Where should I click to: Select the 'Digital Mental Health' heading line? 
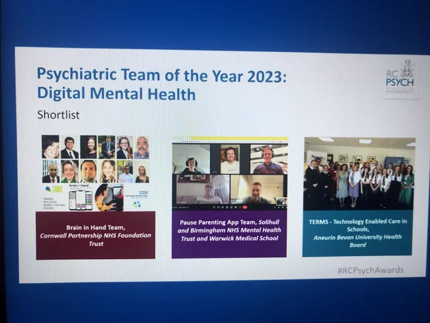(116, 94)
